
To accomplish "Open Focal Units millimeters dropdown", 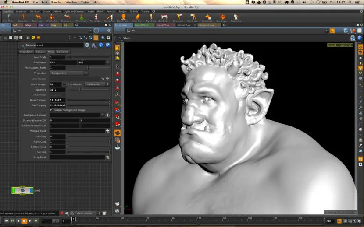I will tap(97, 84).
